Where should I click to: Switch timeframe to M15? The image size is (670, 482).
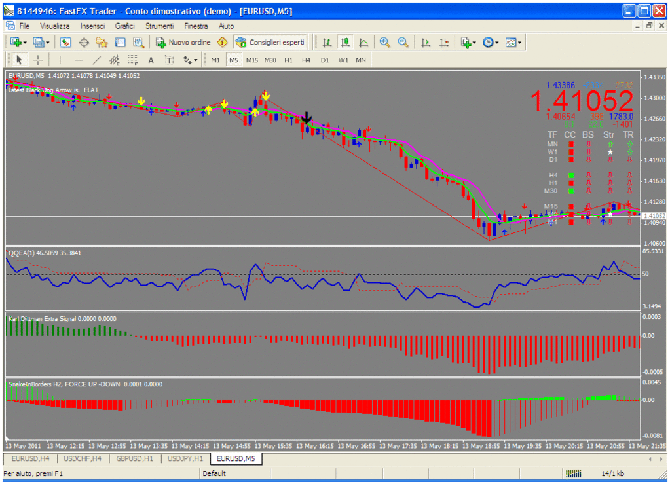[x=251, y=60]
